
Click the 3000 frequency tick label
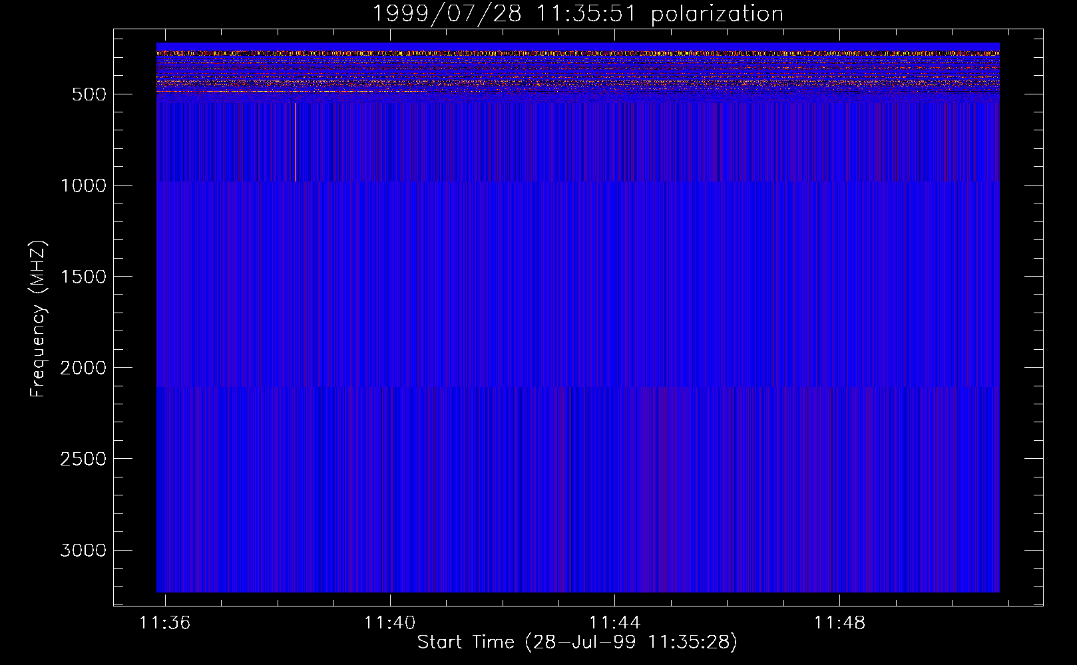click(83, 551)
